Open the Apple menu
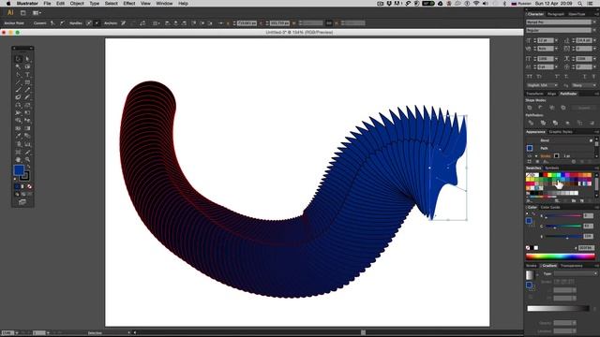 click(8, 4)
